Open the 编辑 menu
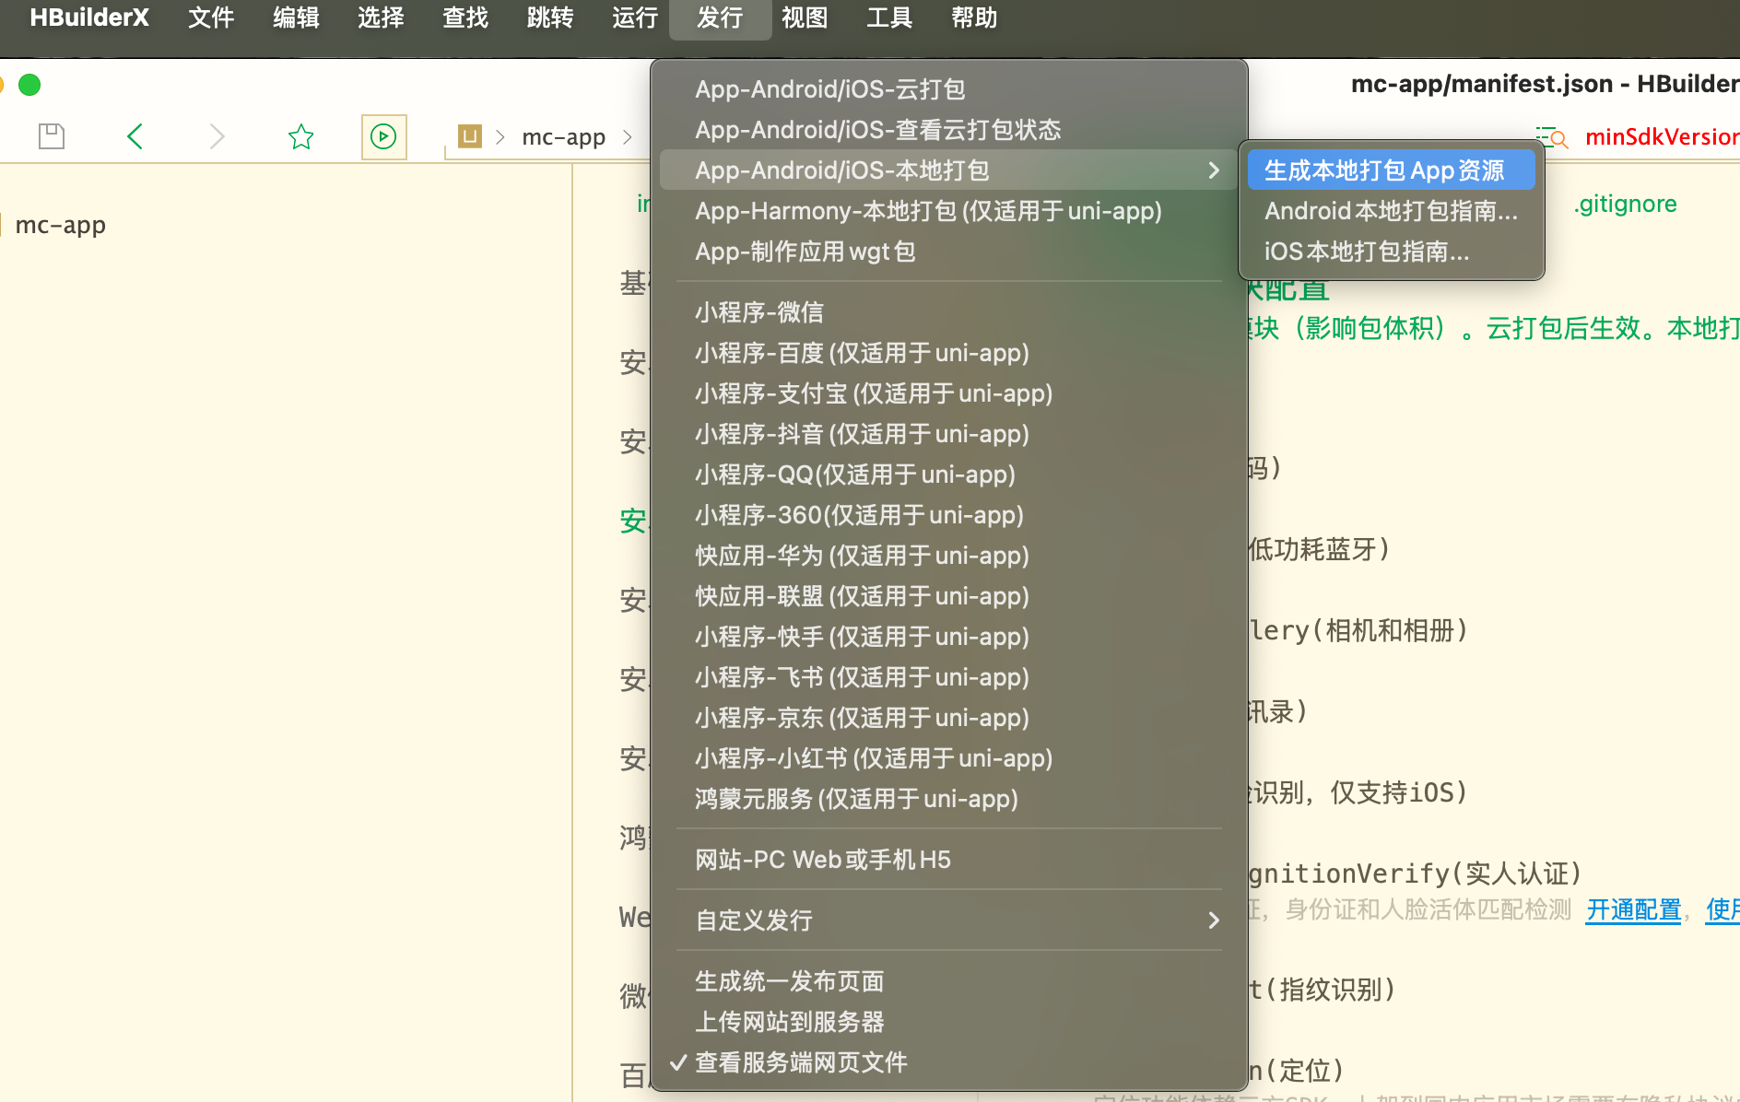The width and height of the screenshot is (1740, 1102). [x=296, y=18]
